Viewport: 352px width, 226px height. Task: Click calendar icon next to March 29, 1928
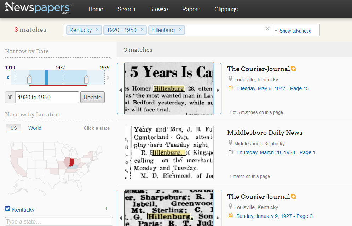pos(231,152)
